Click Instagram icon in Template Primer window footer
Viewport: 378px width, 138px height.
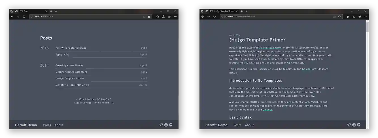click(354, 125)
